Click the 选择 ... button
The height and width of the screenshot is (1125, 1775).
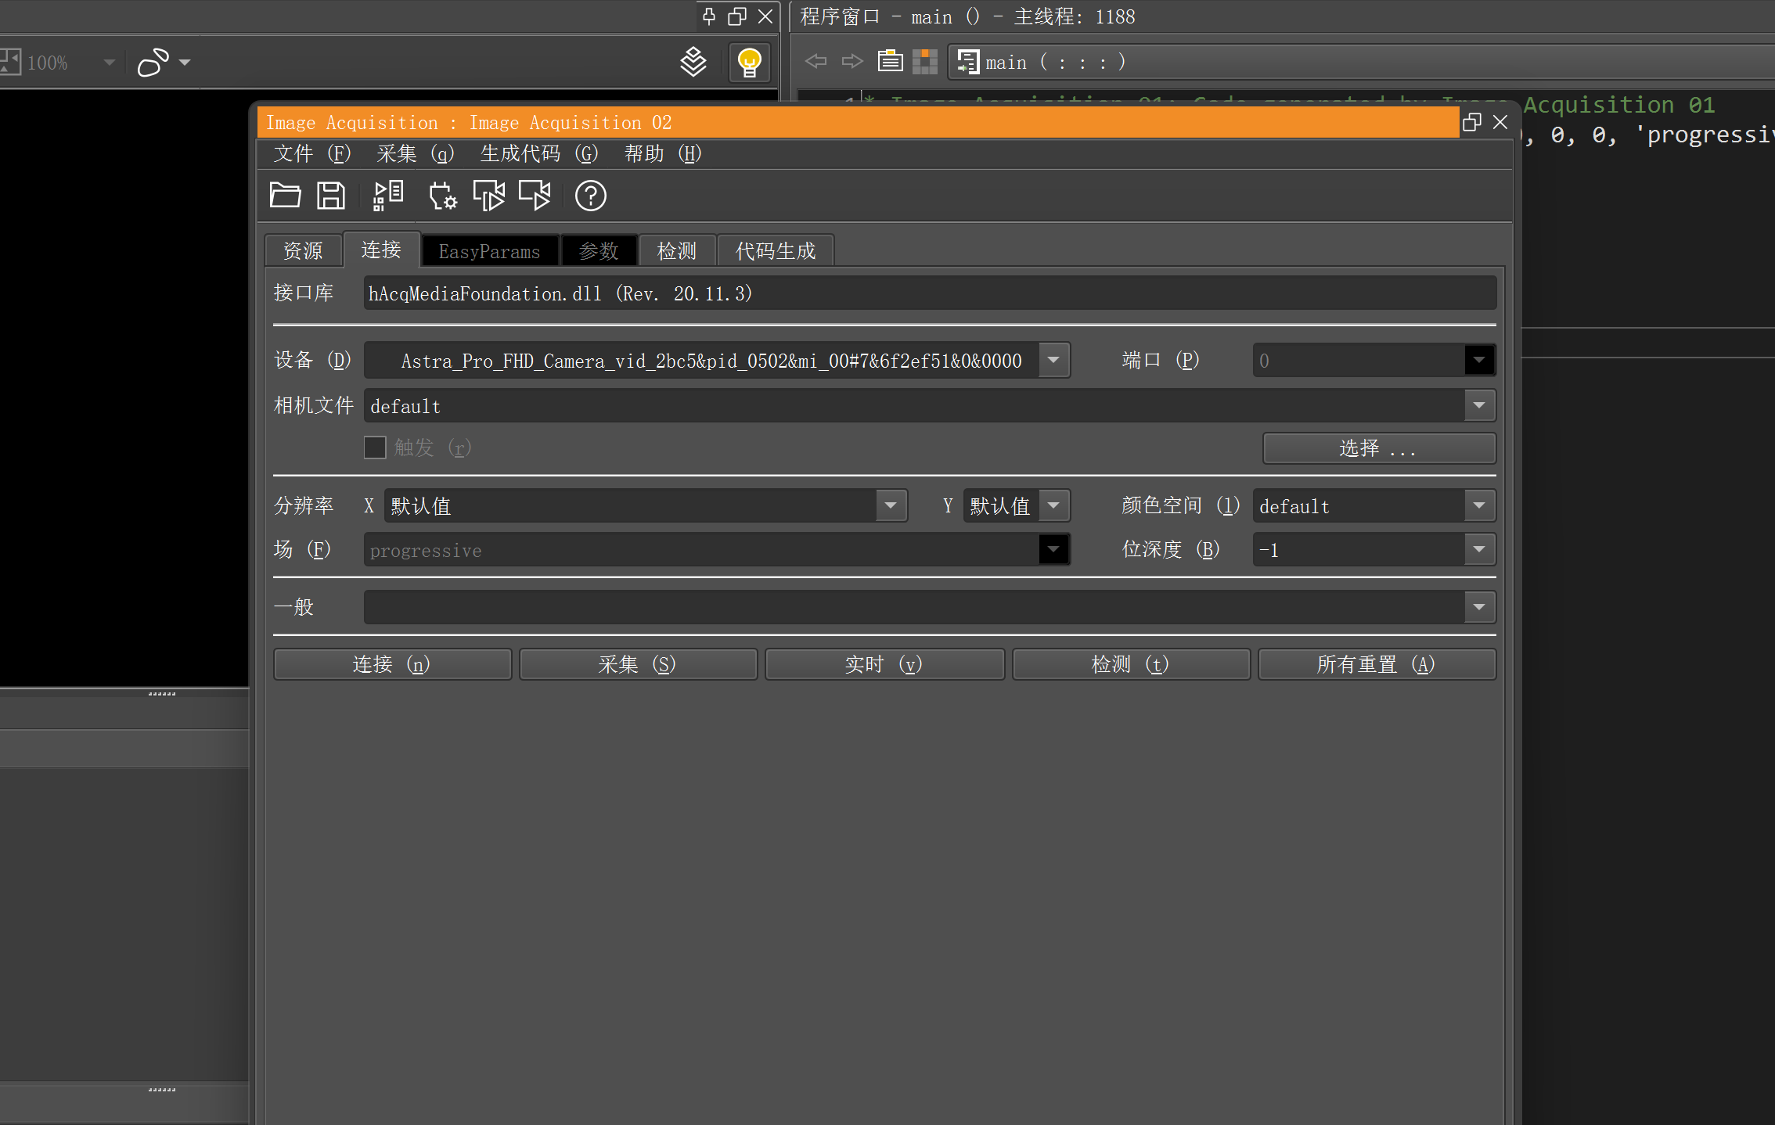tap(1379, 448)
